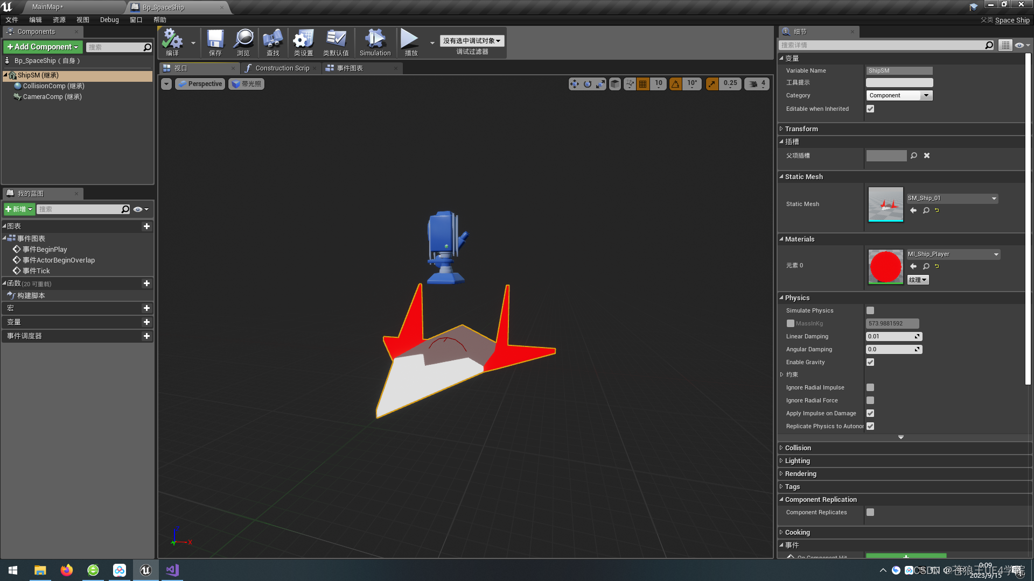Open the debug object selector dropdown
This screenshot has width=1034, height=581.
(x=472, y=41)
